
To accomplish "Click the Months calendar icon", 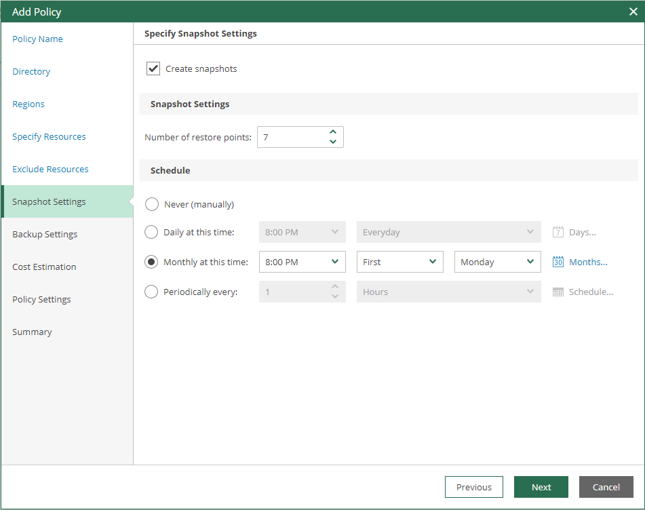I will point(558,262).
